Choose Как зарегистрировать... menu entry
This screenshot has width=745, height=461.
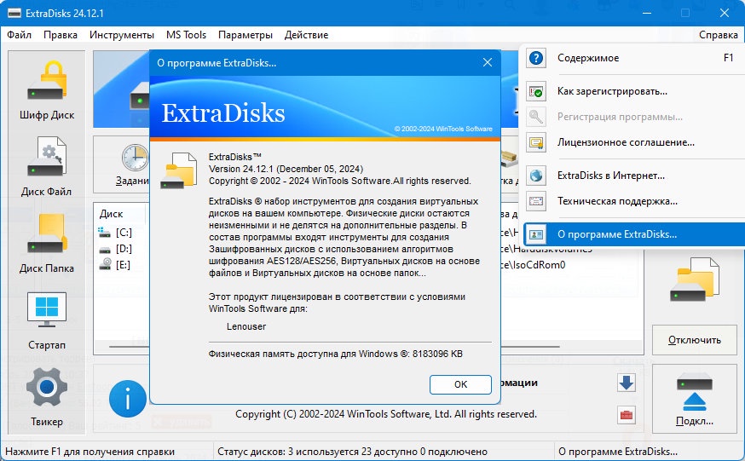pyautogui.click(x=634, y=91)
